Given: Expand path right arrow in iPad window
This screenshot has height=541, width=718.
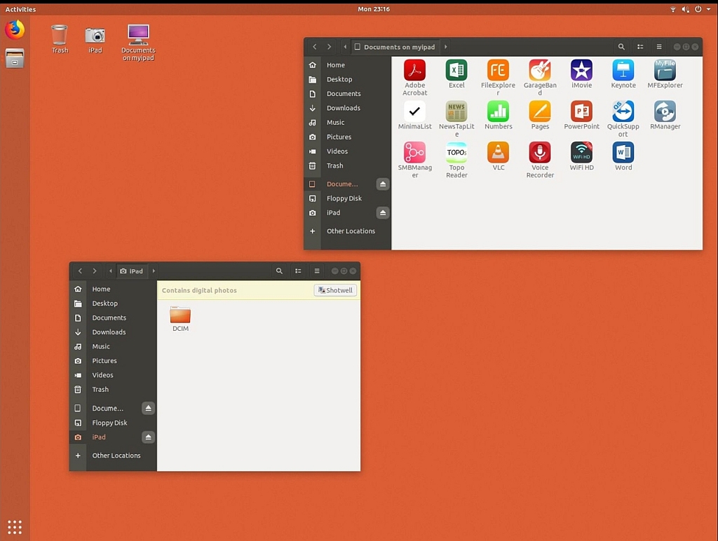Looking at the screenshot, I should click(x=154, y=271).
